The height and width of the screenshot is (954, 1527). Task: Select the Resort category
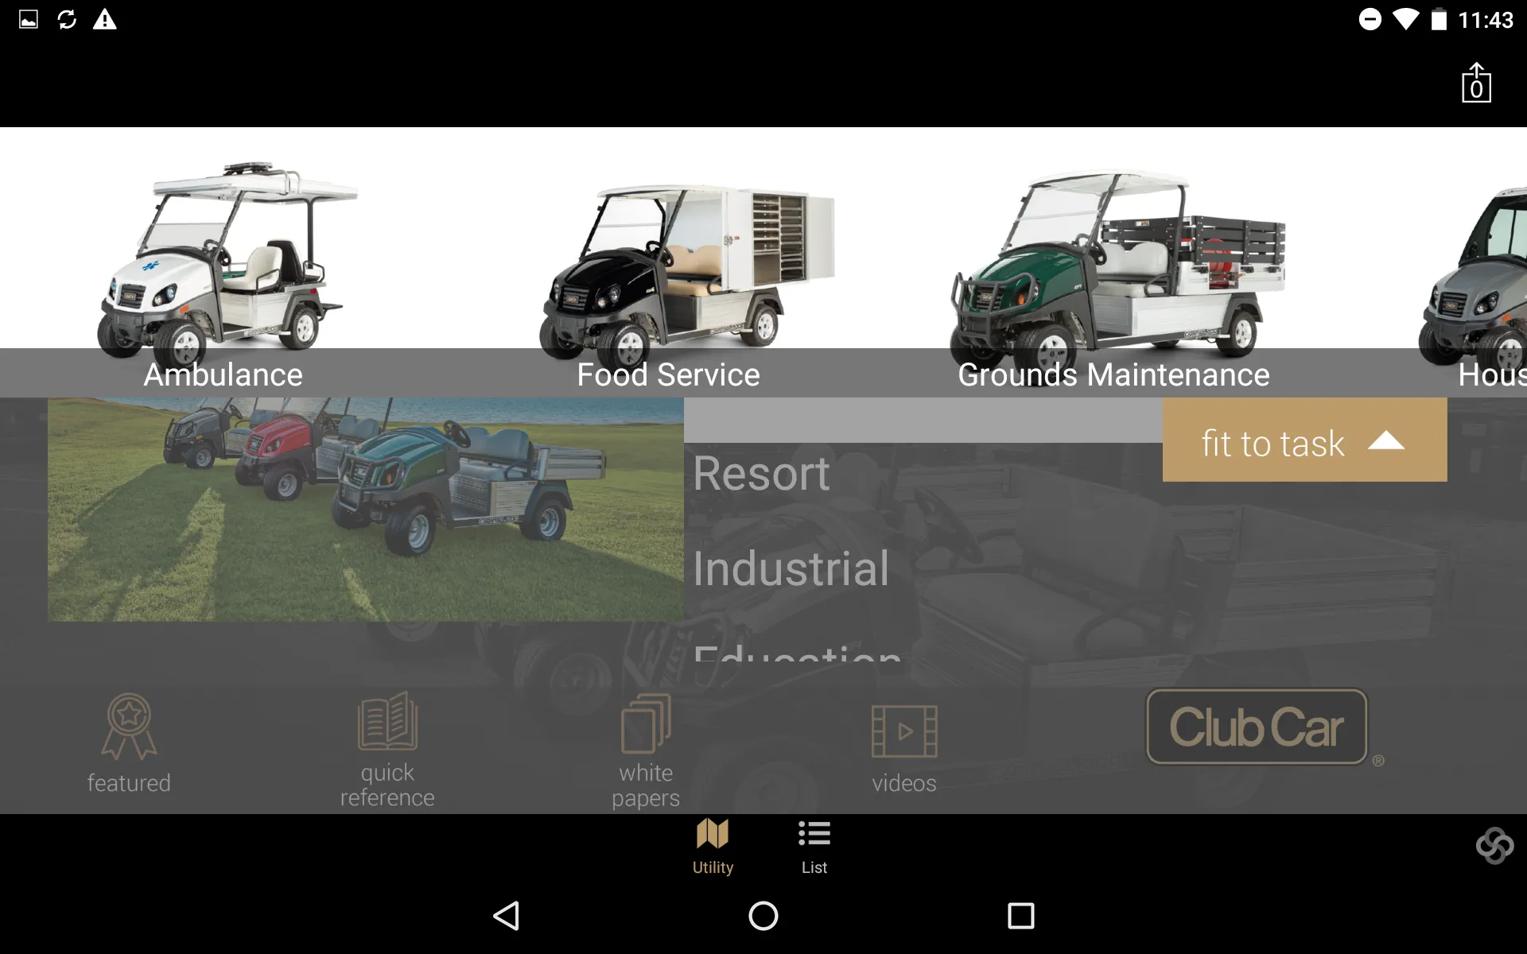[x=761, y=474]
